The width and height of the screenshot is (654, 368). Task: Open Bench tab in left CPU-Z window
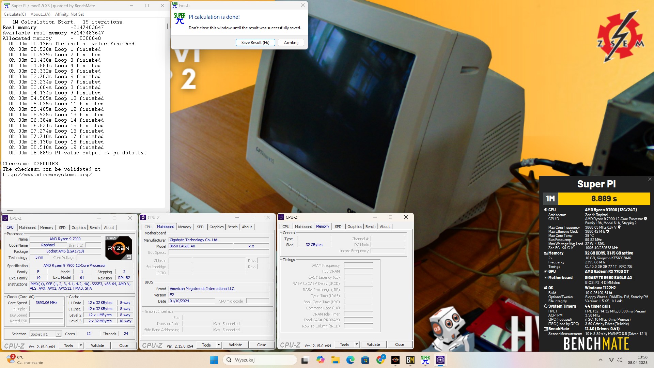[x=94, y=228]
